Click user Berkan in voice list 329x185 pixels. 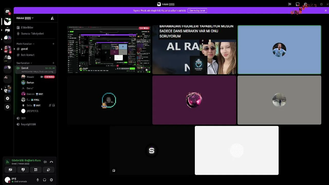(30, 83)
